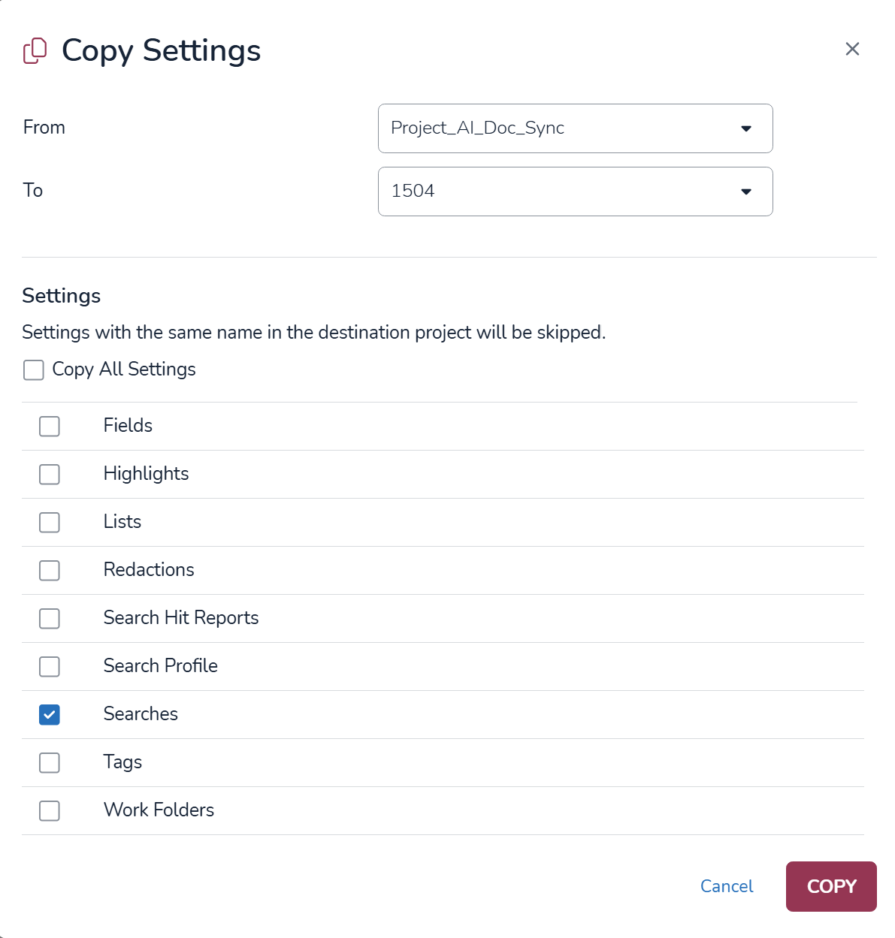895x938 pixels.
Task: Enable Copy All Settings checkbox
Action: click(34, 370)
